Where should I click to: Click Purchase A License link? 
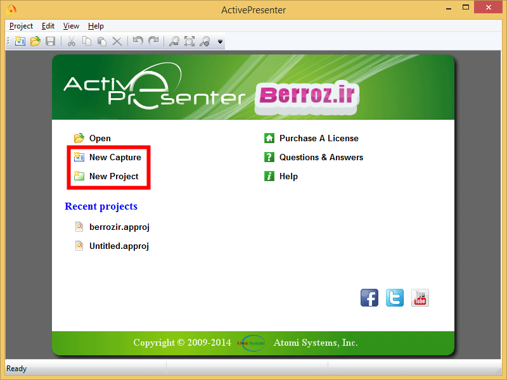pos(319,138)
